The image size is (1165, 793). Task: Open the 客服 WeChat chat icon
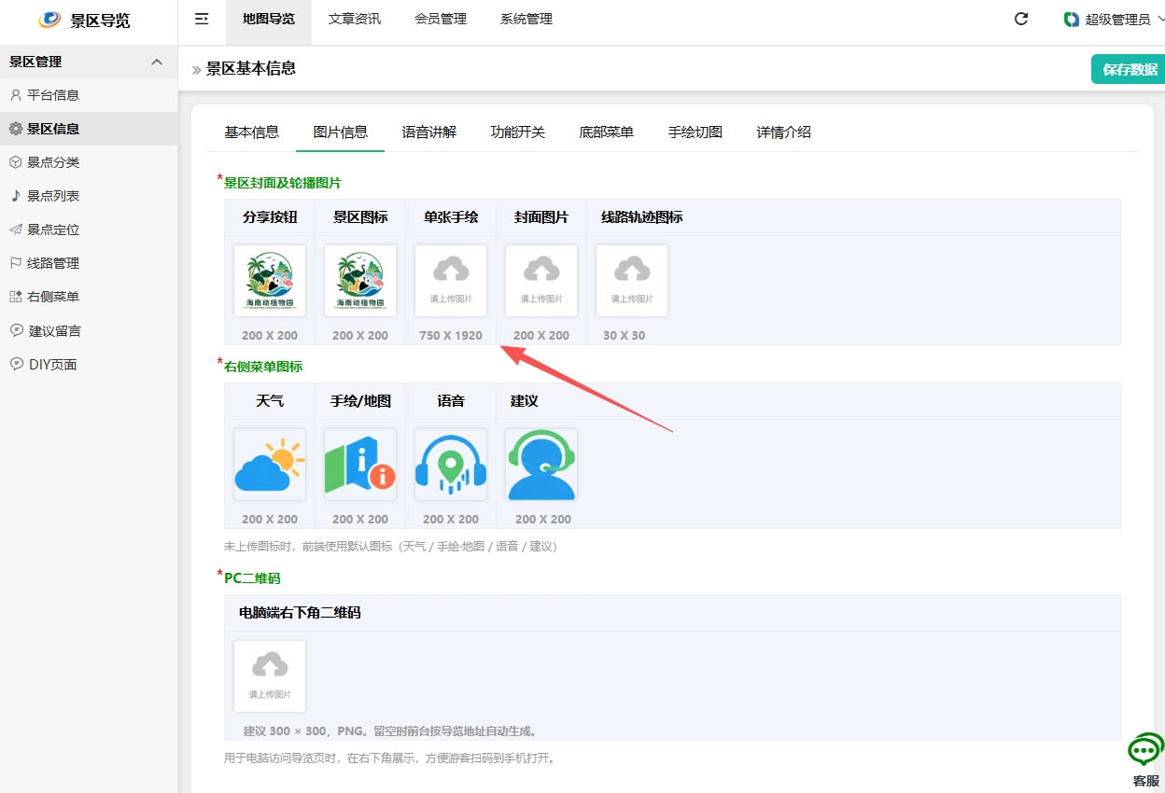coord(1145,750)
